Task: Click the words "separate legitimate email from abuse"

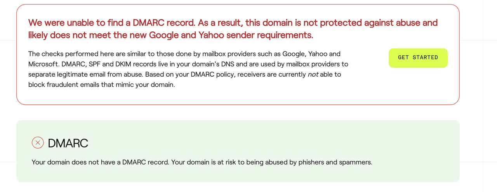Action: pos(85,74)
